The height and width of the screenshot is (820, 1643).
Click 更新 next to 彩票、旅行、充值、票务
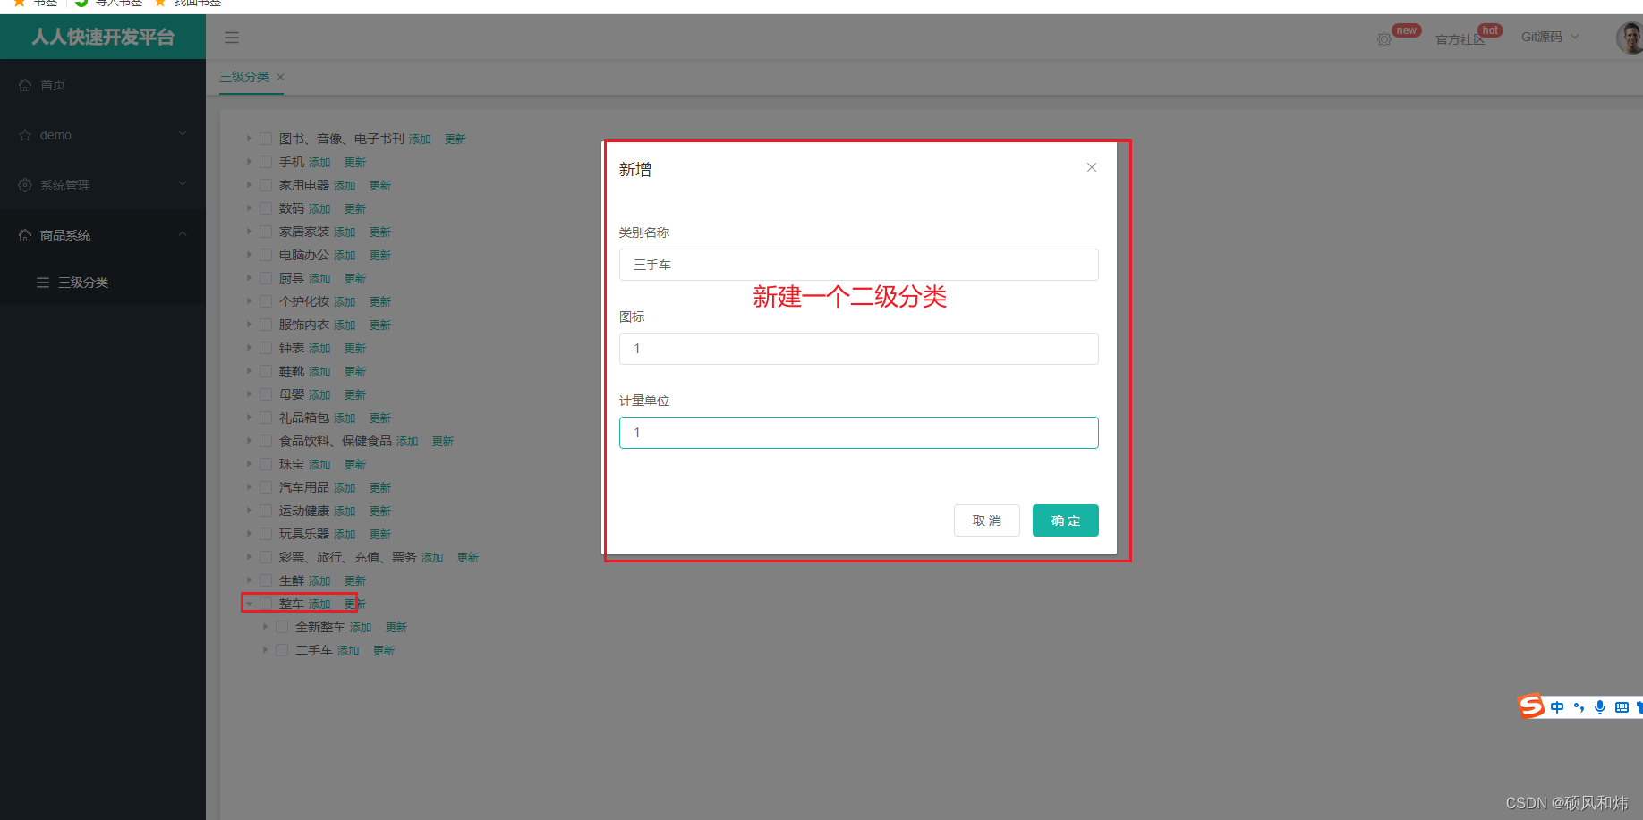pyautogui.click(x=468, y=558)
